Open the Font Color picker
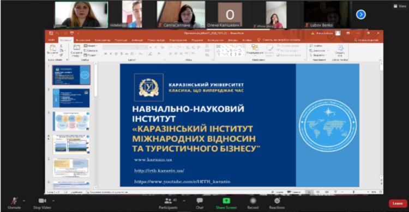The width and height of the screenshot is (409, 212). point(159,54)
